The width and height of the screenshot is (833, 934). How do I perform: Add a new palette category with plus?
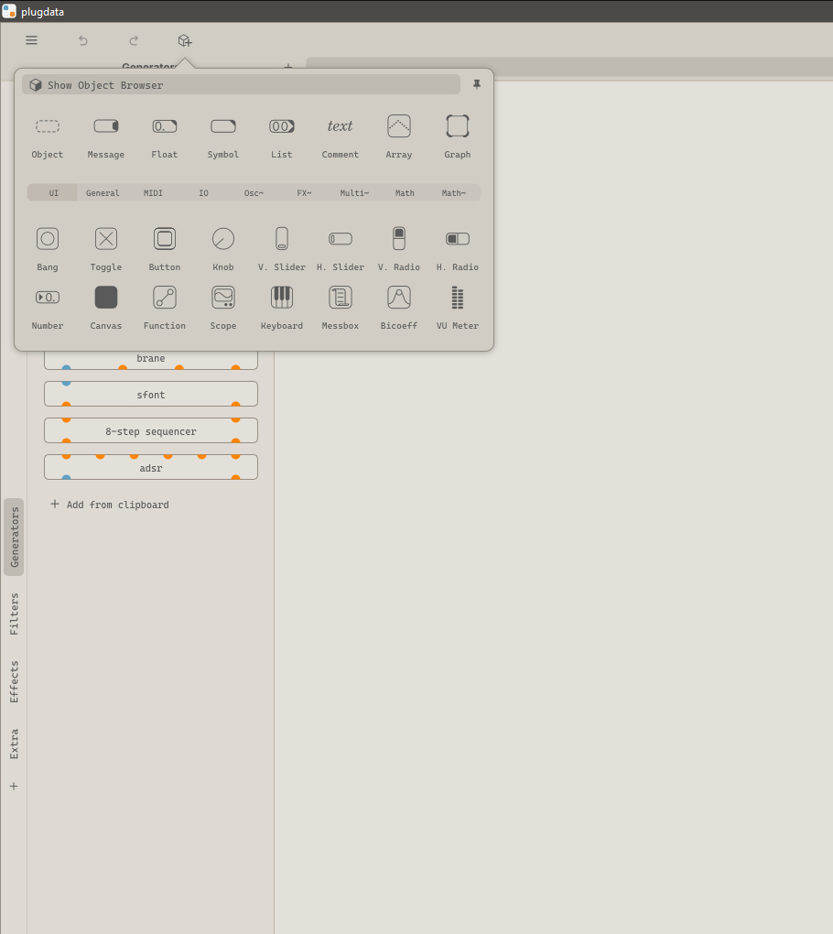coord(14,786)
